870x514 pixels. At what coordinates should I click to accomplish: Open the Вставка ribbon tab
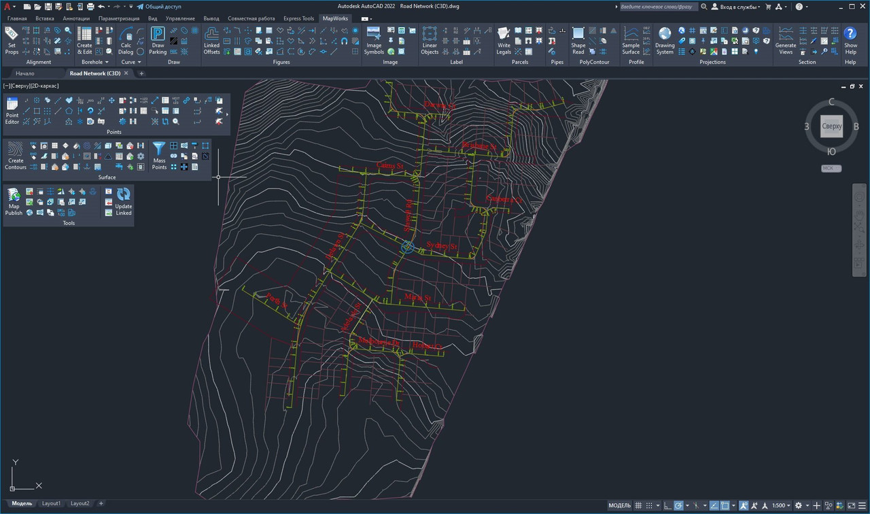coord(45,18)
